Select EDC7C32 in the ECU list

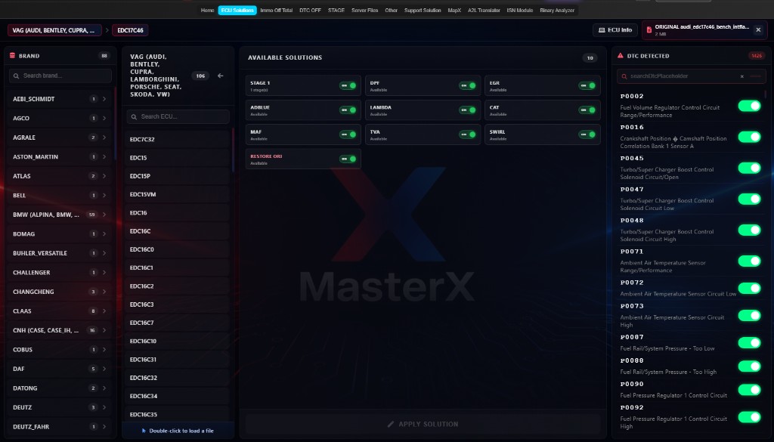coord(178,139)
